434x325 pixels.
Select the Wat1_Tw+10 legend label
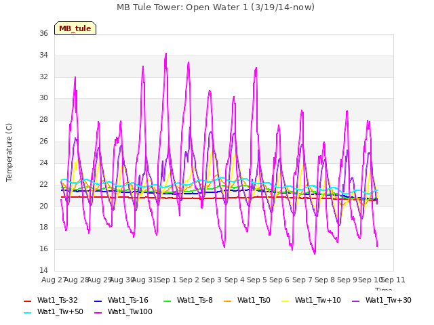tap(318, 300)
